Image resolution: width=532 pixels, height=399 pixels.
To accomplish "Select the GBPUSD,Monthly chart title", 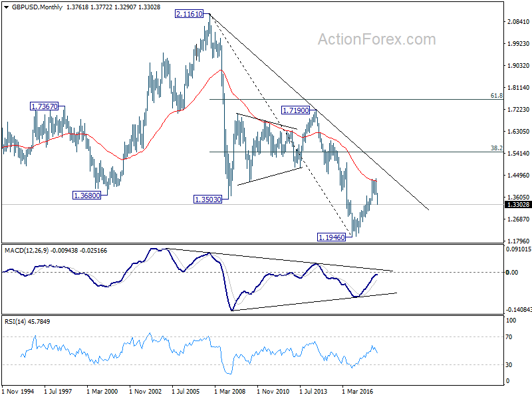I will click(x=37, y=7).
